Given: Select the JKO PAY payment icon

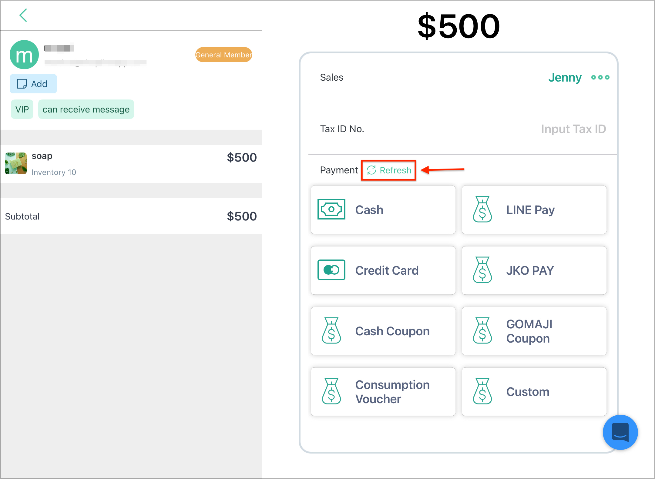Looking at the screenshot, I should point(482,270).
